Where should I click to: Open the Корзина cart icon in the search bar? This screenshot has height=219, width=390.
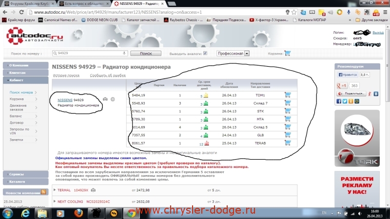tap(288, 54)
